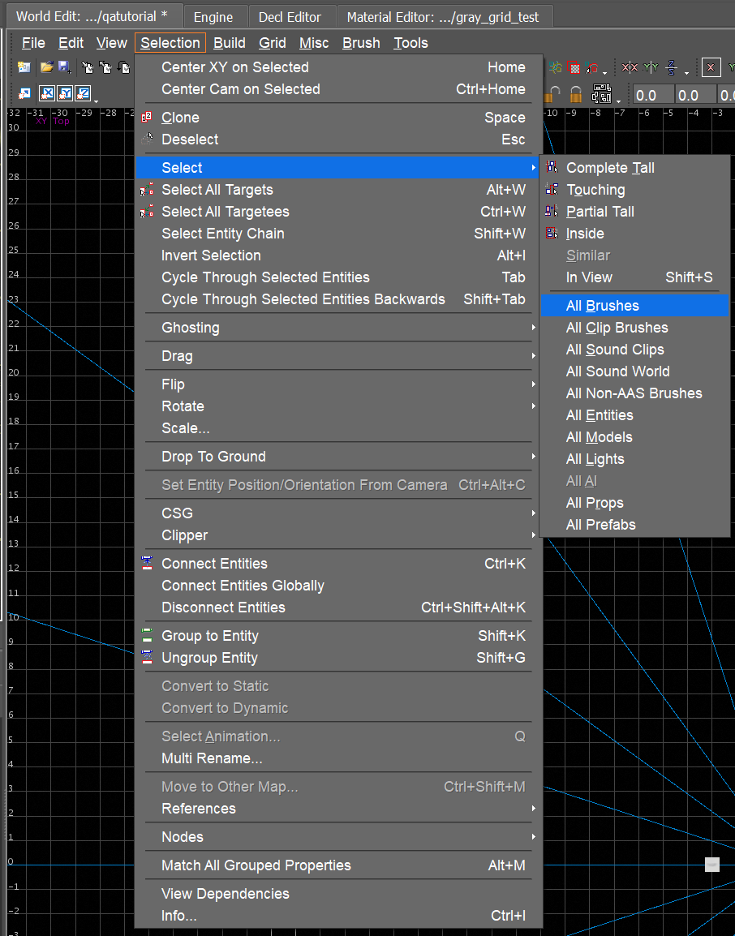Image resolution: width=735 pixels, height=936 pixels.
Task: Click the second 0.0 coordinate field
Action: point(695,95)
